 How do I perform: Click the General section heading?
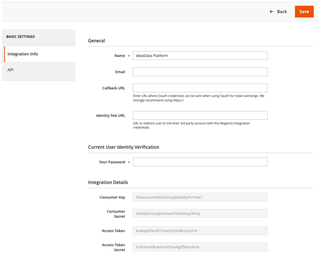pyautogui.click(x=96, y=41)
